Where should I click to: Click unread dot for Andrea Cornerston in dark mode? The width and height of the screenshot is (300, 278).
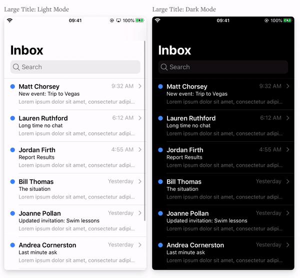tap(160, 245)
